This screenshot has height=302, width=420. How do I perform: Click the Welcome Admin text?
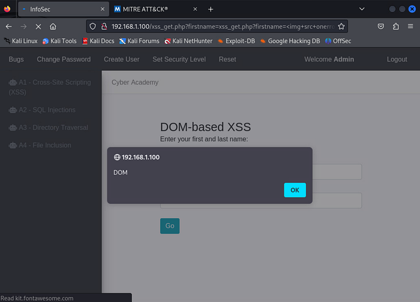329,59
